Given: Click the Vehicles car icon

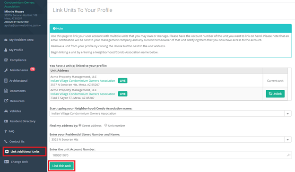Looking at the screenshot, I should point(6,111).
